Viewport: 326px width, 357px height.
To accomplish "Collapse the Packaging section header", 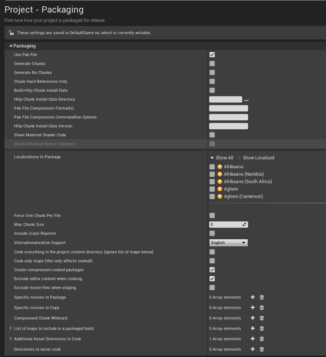I will point(10,46).
